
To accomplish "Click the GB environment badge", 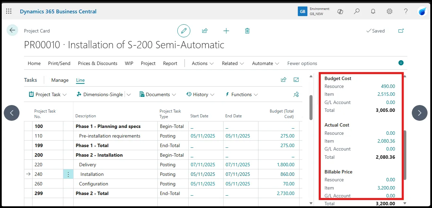I will point(302,11).
